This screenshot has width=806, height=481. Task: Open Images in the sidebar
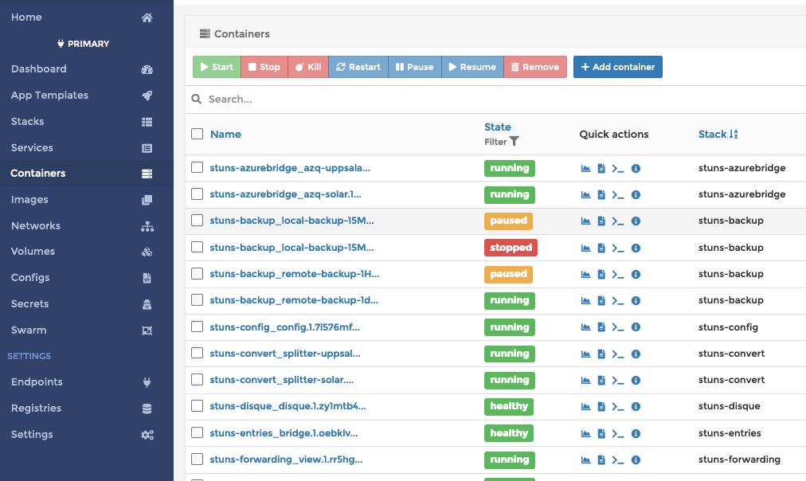(x=29, y=200)
